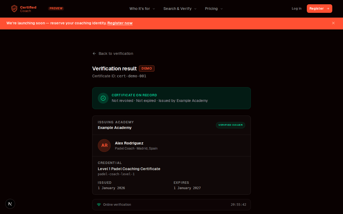343x214 pixels.
Task: Click the Back to verification link
Action: (x=116, y=53)
